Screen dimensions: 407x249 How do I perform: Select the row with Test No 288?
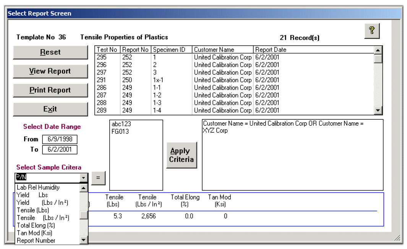[x=234, y=103]
